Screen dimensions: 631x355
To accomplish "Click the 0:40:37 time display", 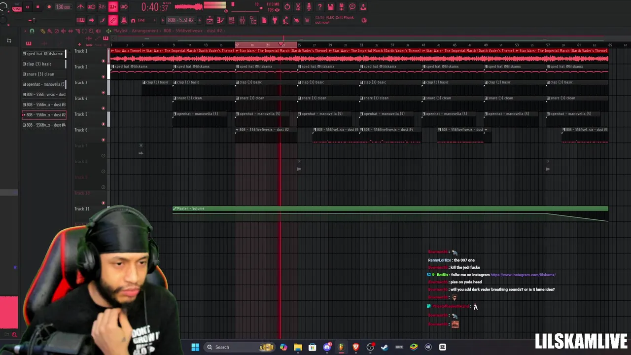I will coord(154,7).
